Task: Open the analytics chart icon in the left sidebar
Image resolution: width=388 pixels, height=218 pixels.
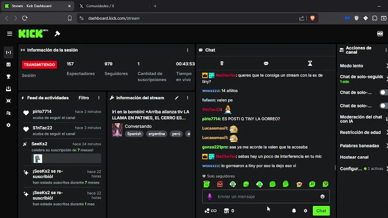Action: click(8, 64)
